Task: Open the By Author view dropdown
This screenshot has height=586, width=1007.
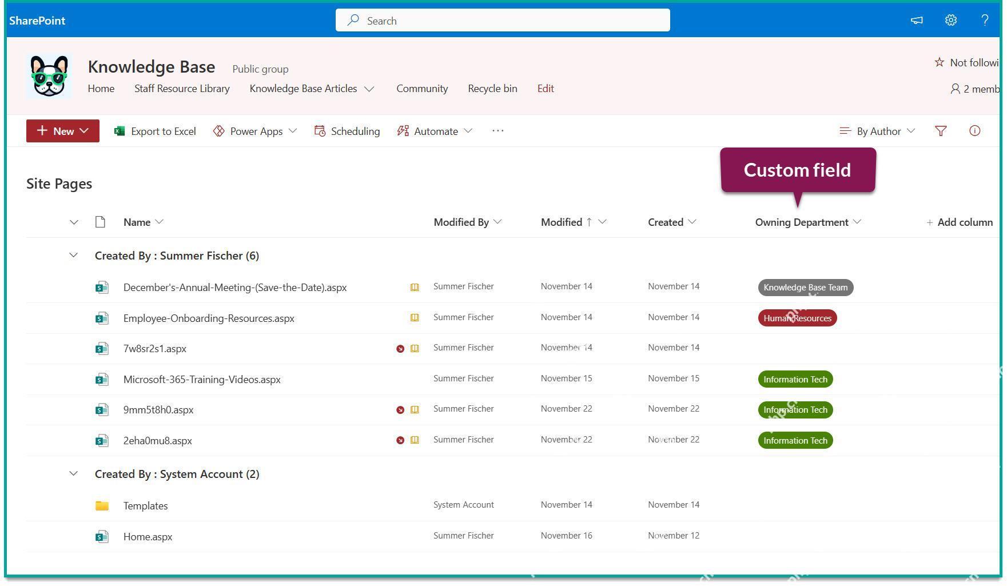Action: coord(877,131)
